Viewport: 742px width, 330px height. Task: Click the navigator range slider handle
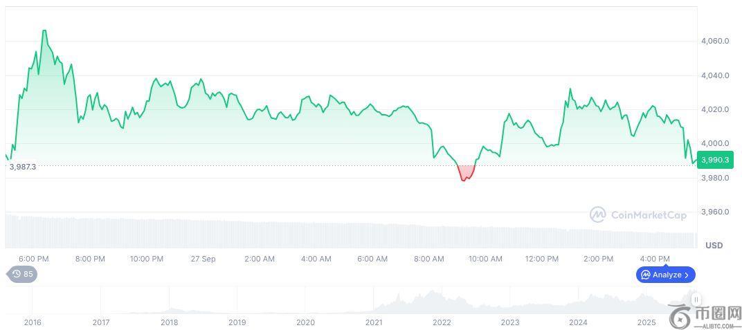(695, 300)
